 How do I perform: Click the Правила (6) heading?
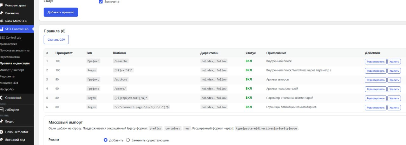[55, 31]
